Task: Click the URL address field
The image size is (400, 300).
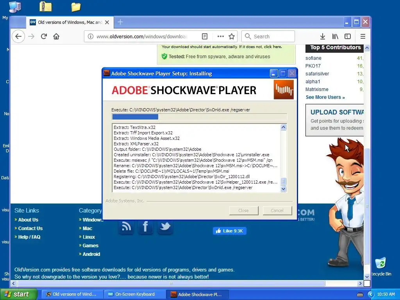Action: click(x=142, y=36)
